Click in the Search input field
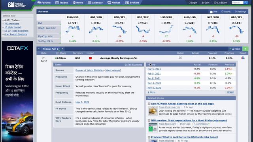The image size is (253, 142). point(238,3)
